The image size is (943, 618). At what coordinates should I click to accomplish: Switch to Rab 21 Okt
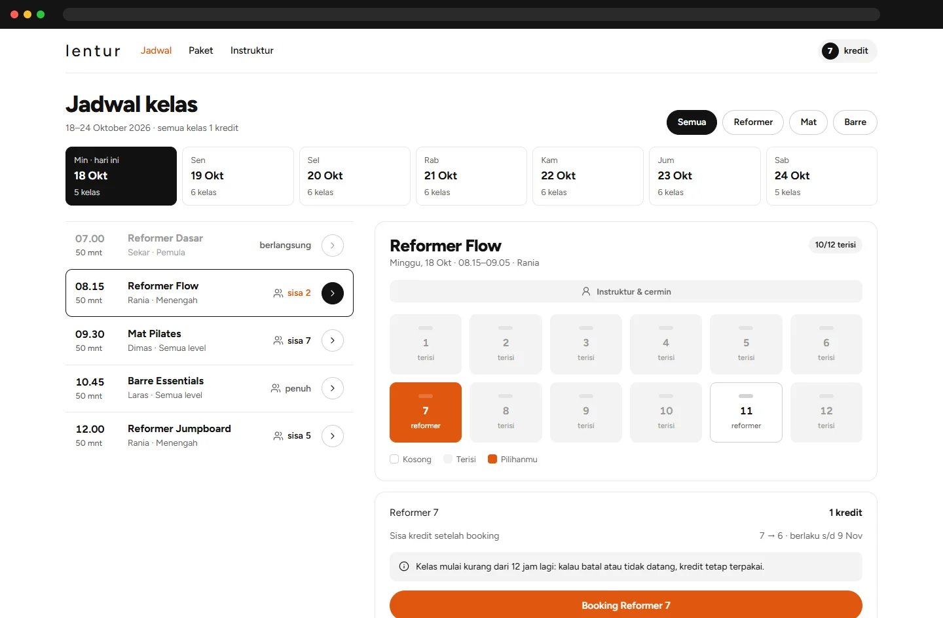pos(471,176)
